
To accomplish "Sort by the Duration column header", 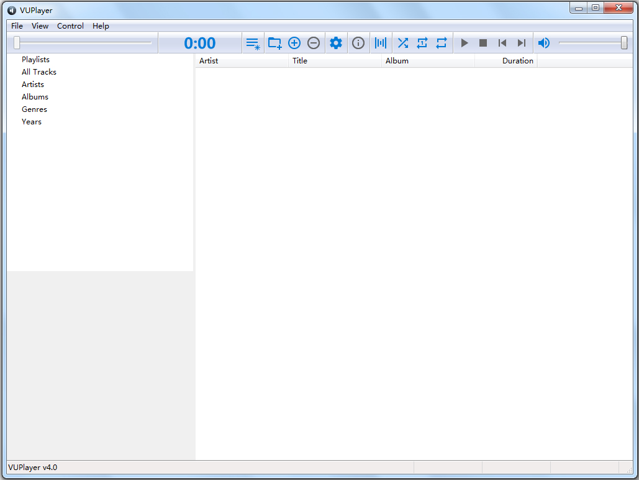I will 505,61.
